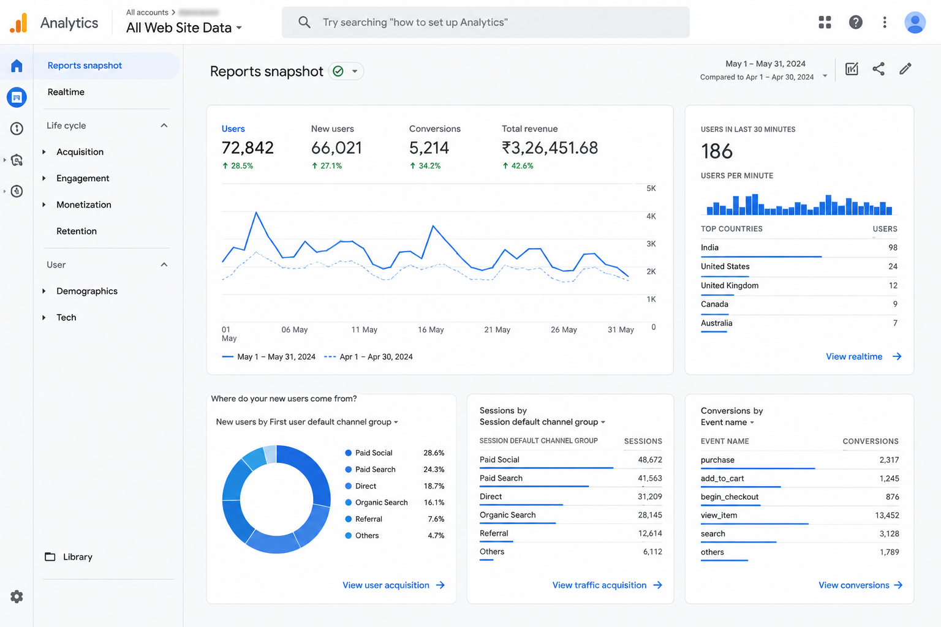Click the View user acquisition link

(x=386, y=585)
